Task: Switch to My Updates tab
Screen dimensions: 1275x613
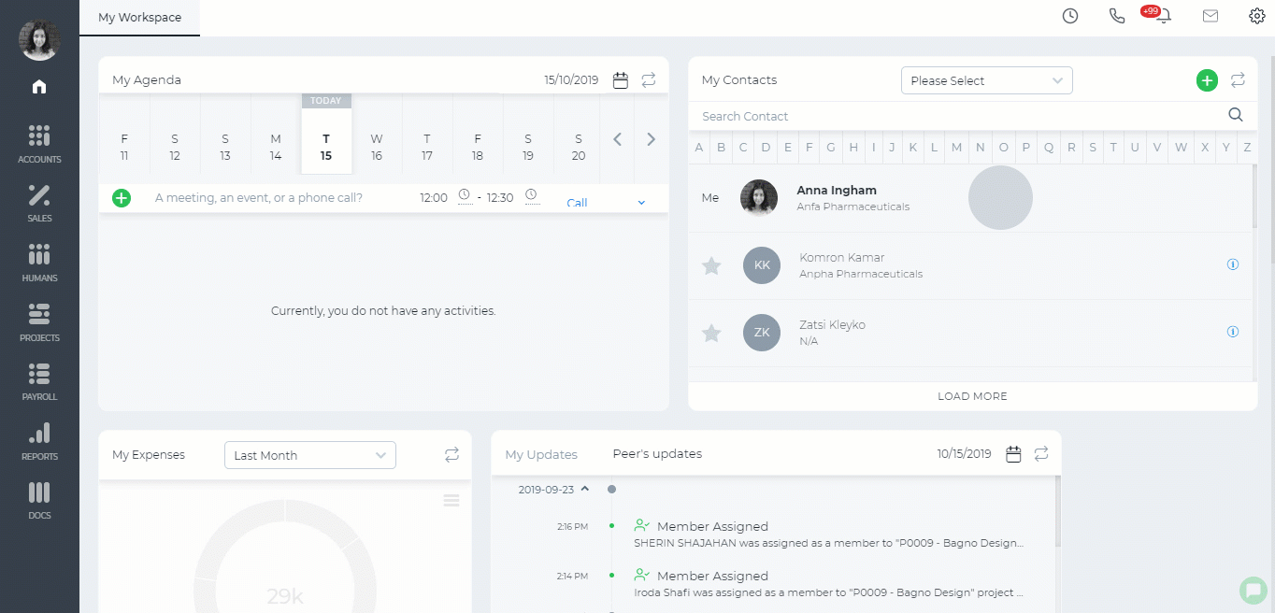Action: click(x=541, y=454)
